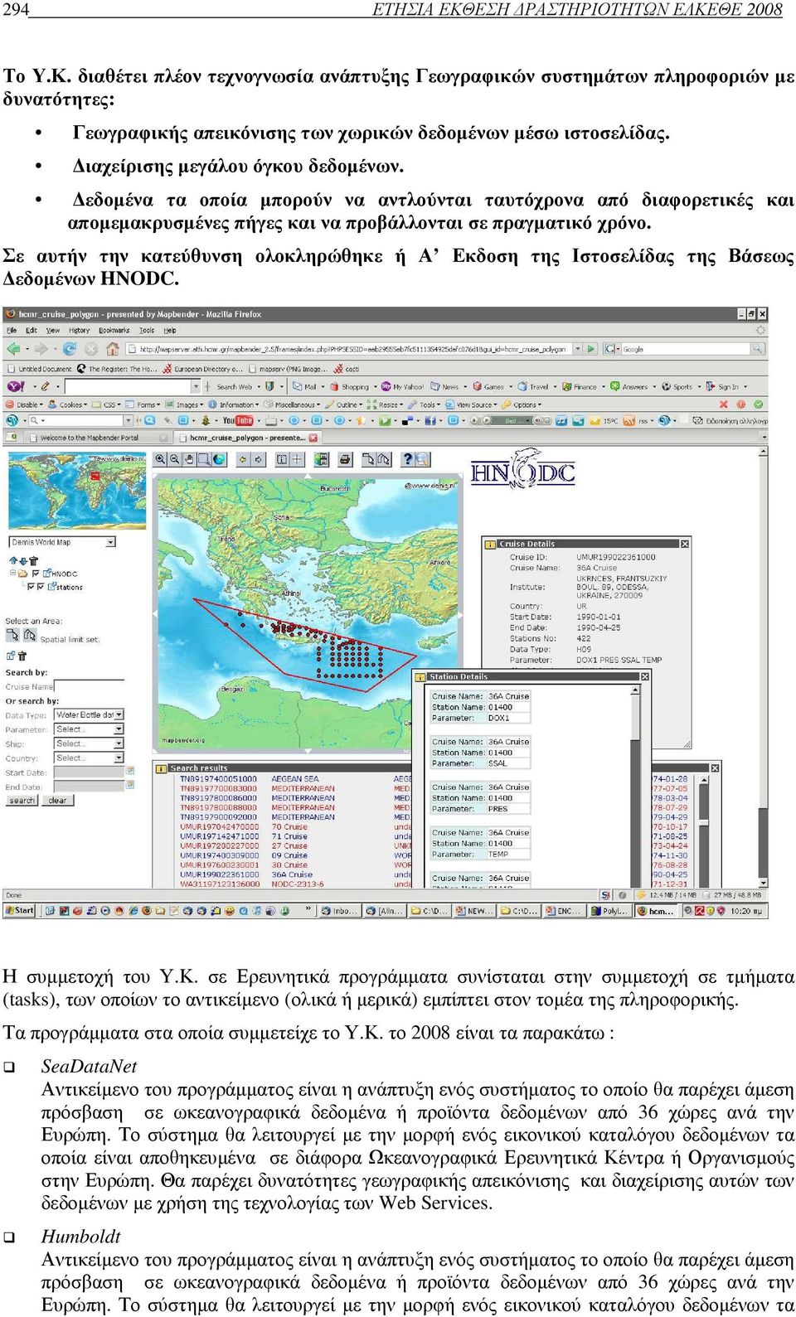Open Web Developer Images dropdown
Image resolution: width=796 pixels, height=1317 pixels.
(186, 404)
